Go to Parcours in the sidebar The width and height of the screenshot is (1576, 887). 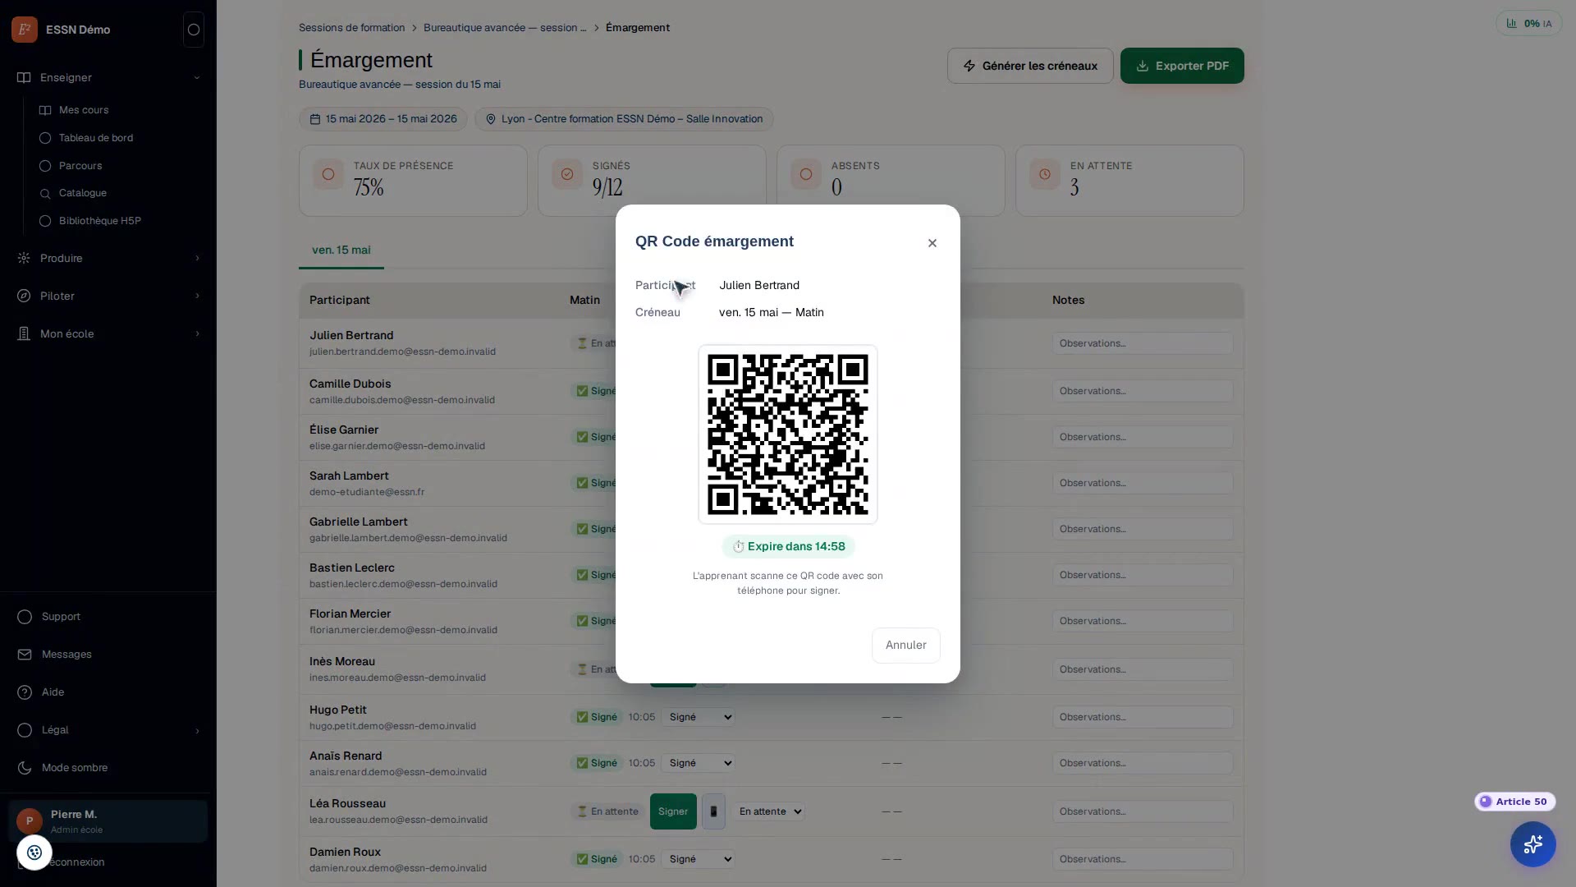(x=80, y=166)
